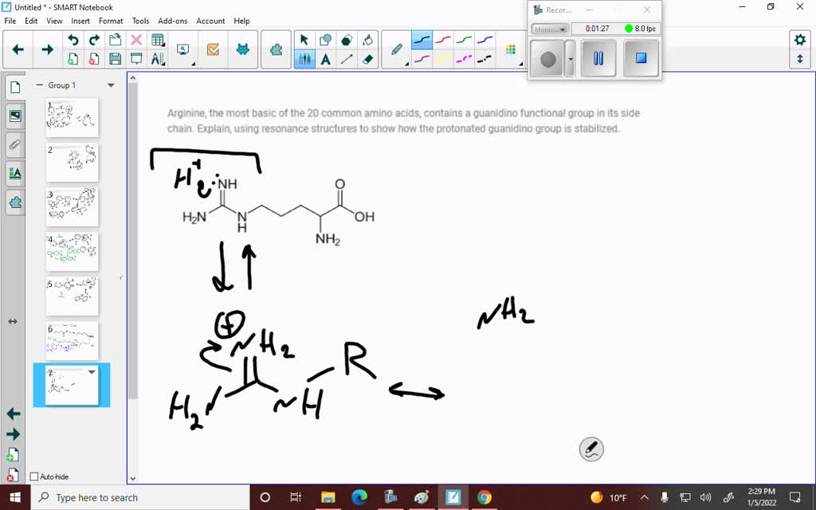The width and height of the screenshot is (816, 510).
Task: Open the Gallery sidebar tab
Action: point(18,116)
